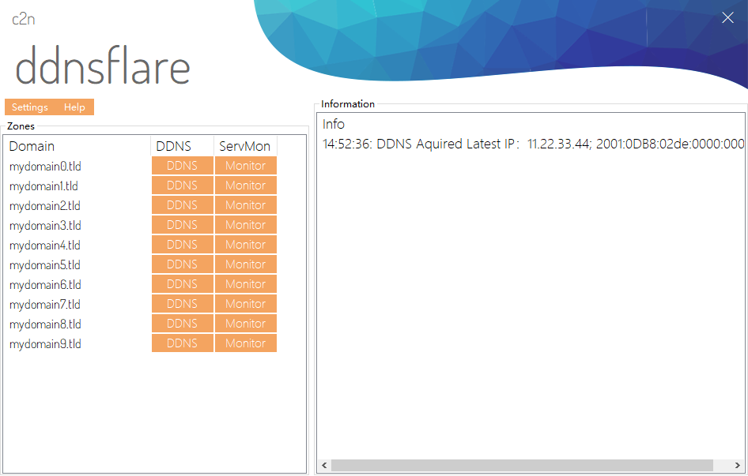Click the horizontal scrollbar left arrow
This screenshot has width=748, height=476.
tap(325, 465)
